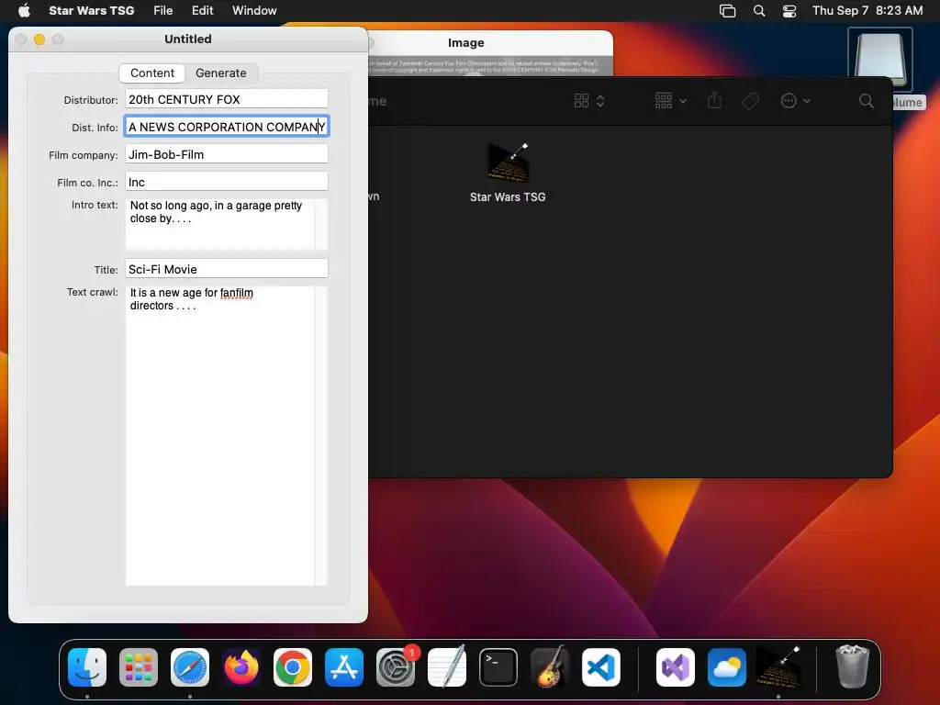Open the Window menu

click(254, 10)
